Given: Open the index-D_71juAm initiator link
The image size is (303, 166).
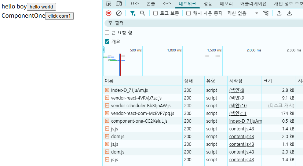Looking at the screenshot, I should point(245,121).
